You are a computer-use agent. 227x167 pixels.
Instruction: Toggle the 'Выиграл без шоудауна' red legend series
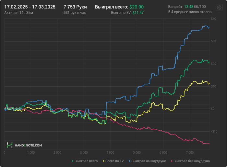pos(190,161)
